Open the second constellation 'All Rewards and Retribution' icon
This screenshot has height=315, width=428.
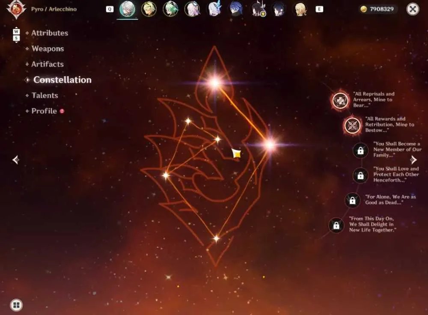pos(352,125)
